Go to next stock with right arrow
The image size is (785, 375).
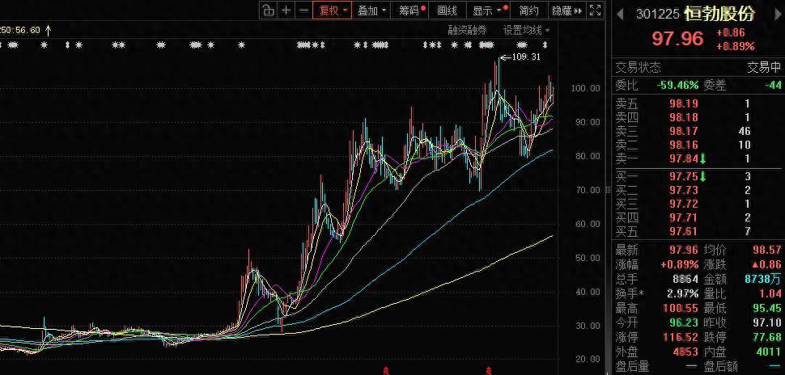pyautogui.click(x=770, y=14)
